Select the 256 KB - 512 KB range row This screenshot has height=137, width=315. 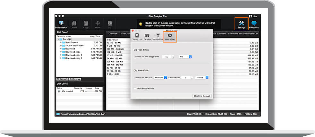tap(115, 65)
